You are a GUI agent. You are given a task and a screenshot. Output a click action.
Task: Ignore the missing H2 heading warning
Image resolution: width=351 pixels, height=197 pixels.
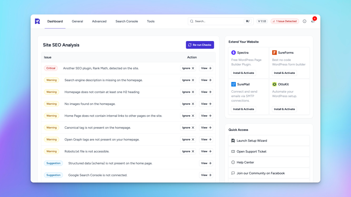[x=188, y=92]
